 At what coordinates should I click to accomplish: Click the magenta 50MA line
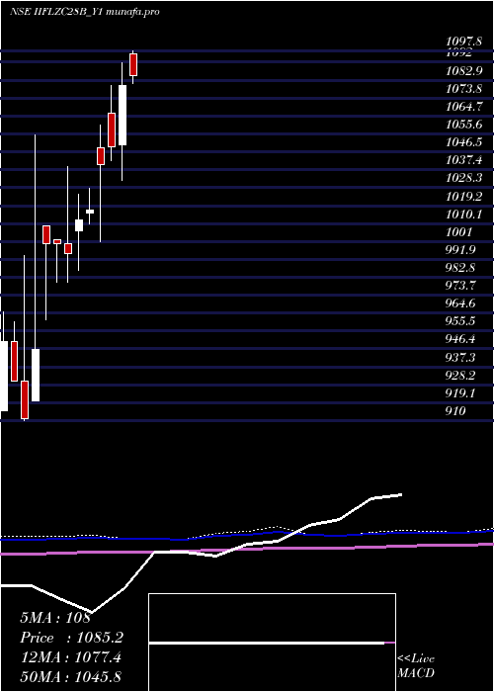coord(247,550)
